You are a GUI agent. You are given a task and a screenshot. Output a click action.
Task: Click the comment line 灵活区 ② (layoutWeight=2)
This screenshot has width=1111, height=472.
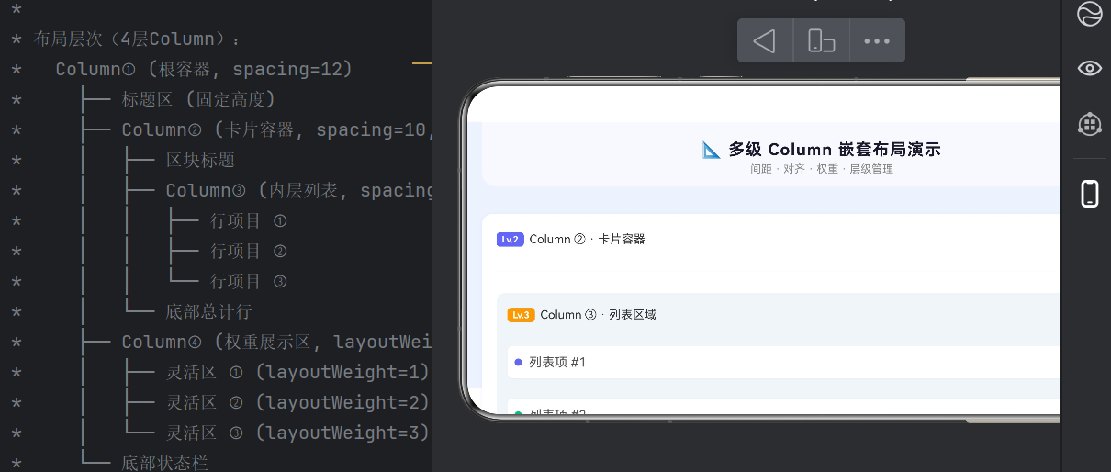click(297, 403)
